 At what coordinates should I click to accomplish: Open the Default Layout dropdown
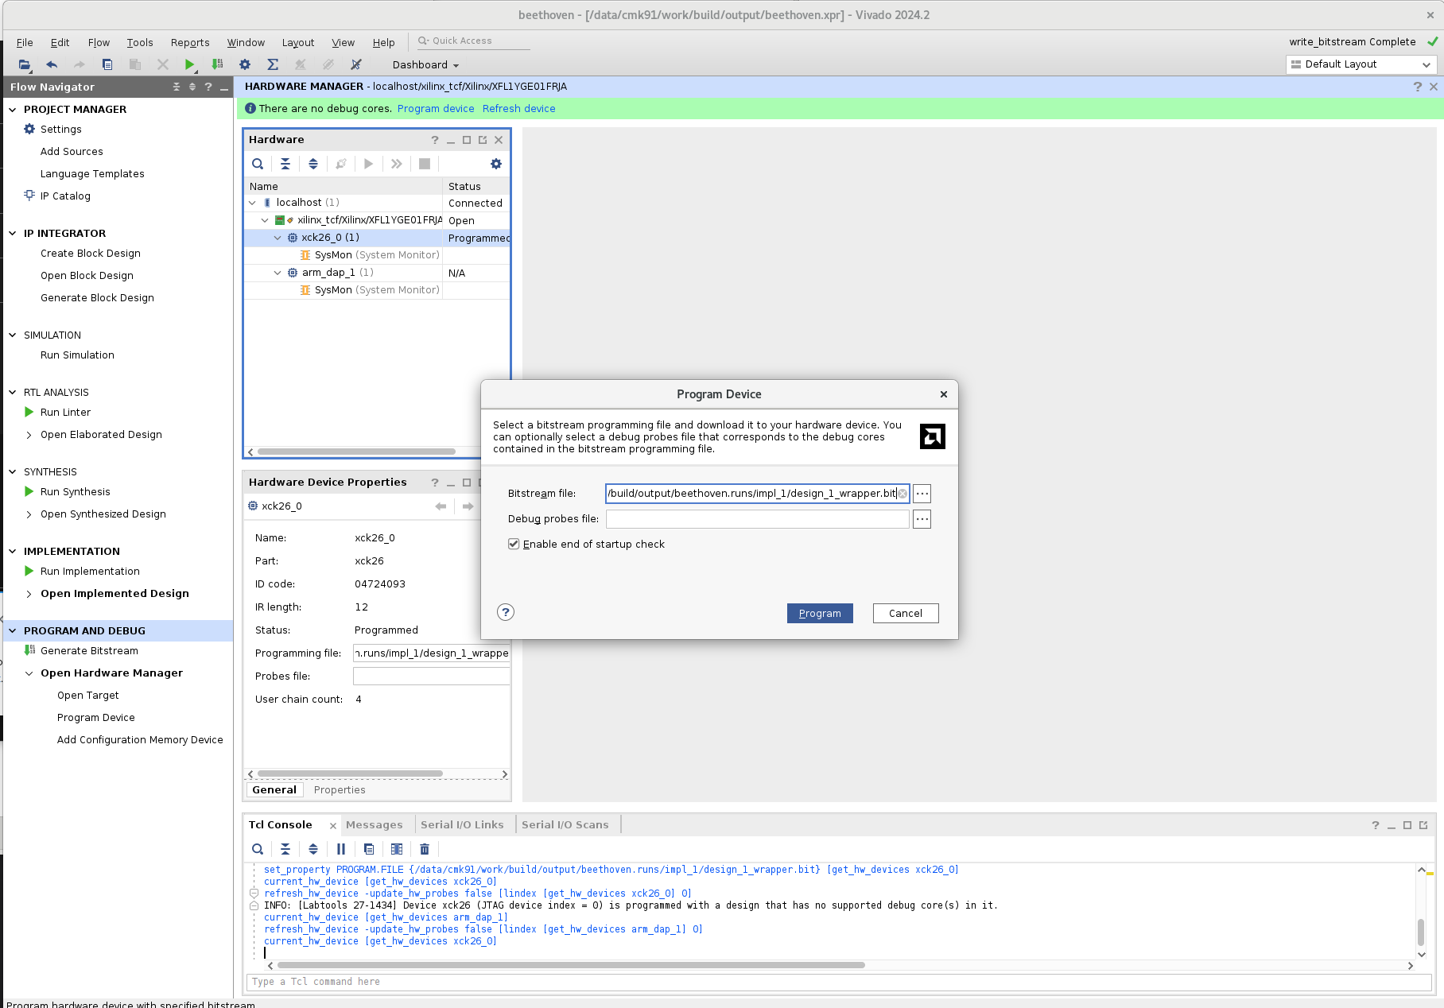[x=1361, y=64]
